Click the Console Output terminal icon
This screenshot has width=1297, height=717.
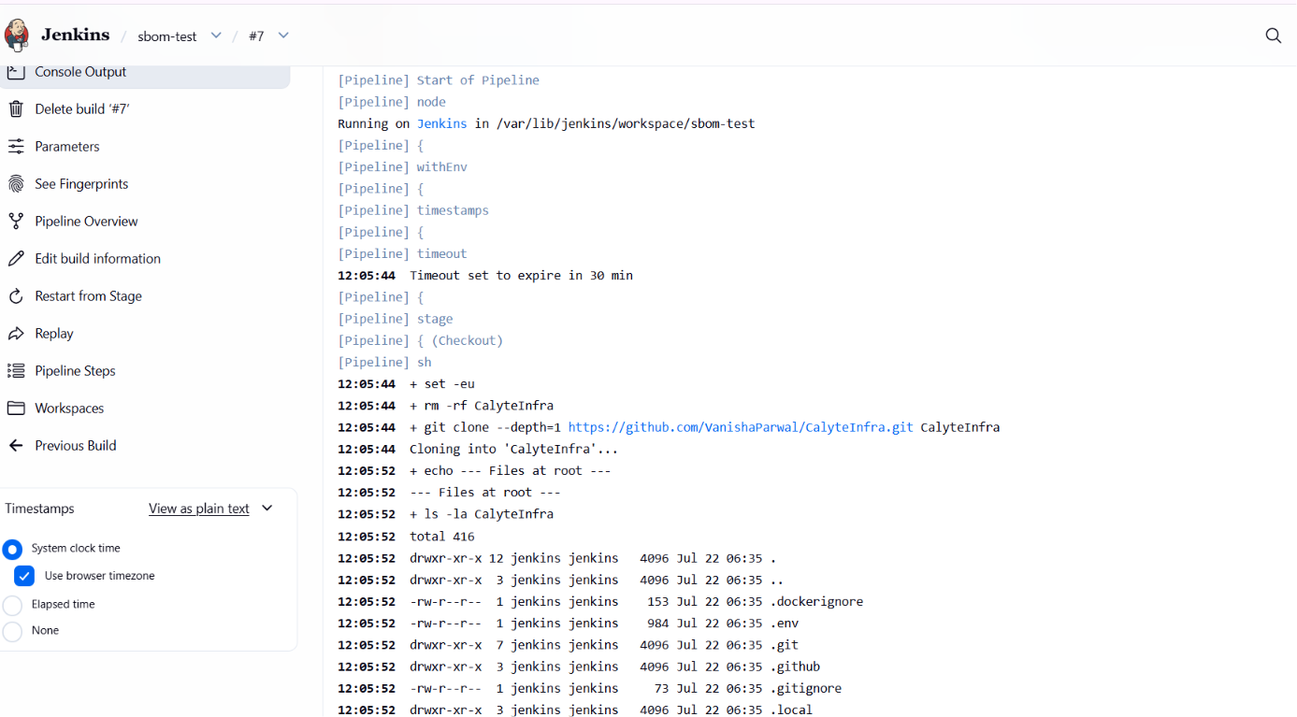16,72
